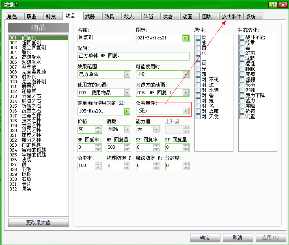This screenshot has width=289, height=245.
Task: Switch to the 状态 tab
Action: click(x=170, y=16)
